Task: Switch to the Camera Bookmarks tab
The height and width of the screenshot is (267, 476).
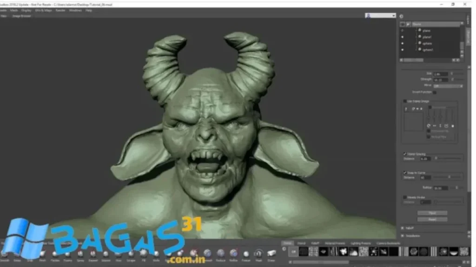Action: pos(388,243)
